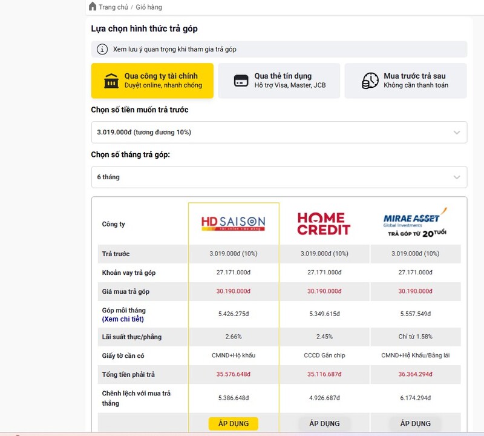Go to Trang chủ breadcrumb link

[113, 7]
